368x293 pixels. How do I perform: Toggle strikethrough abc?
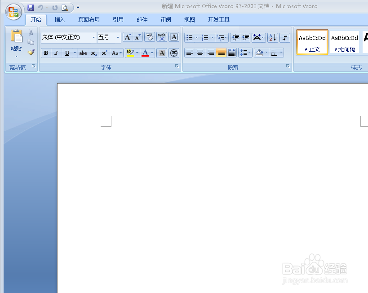[83, 53]
